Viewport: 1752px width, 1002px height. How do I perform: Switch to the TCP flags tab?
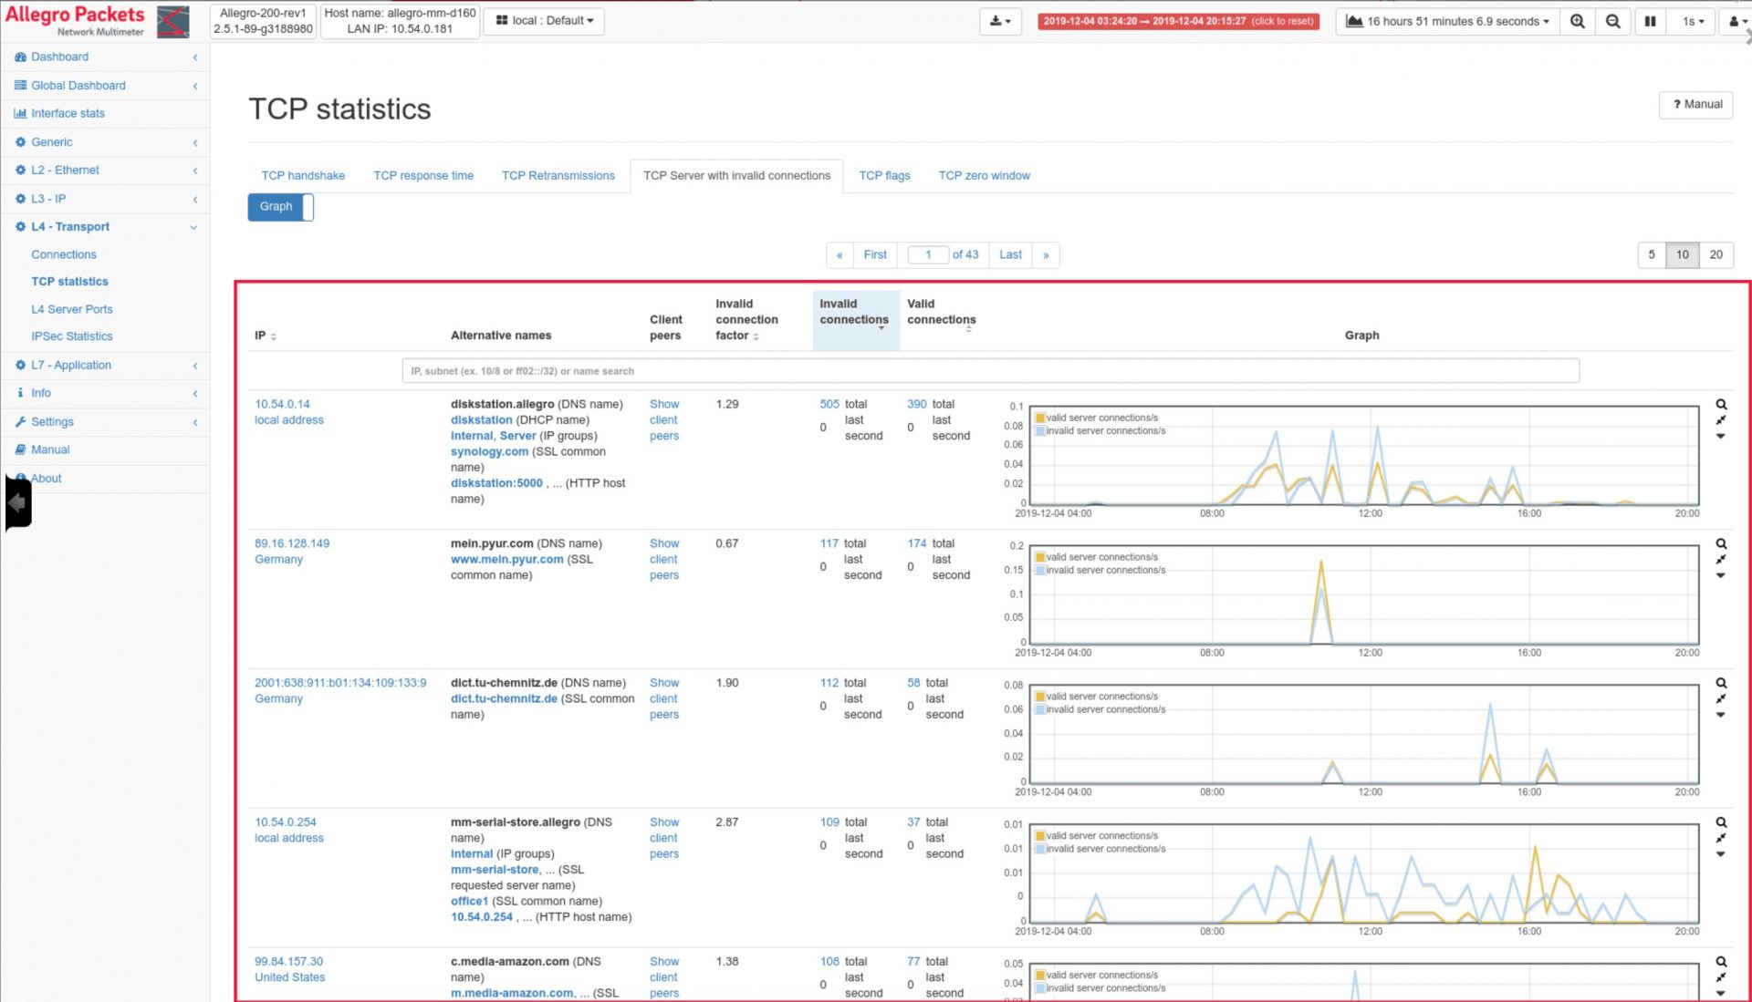(884, 175)
